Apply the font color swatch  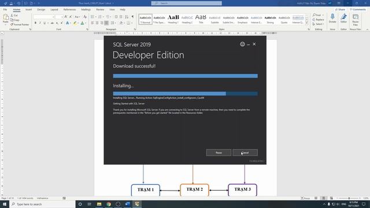click(82, 23)
